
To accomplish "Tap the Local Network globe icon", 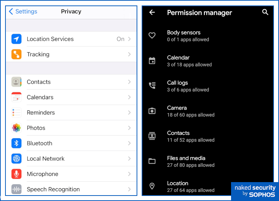I will pos(16,158).
